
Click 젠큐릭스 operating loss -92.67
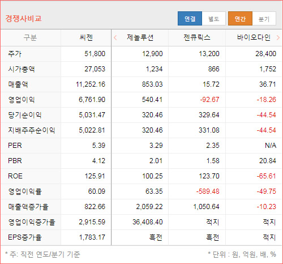click(x=209, y=100)
